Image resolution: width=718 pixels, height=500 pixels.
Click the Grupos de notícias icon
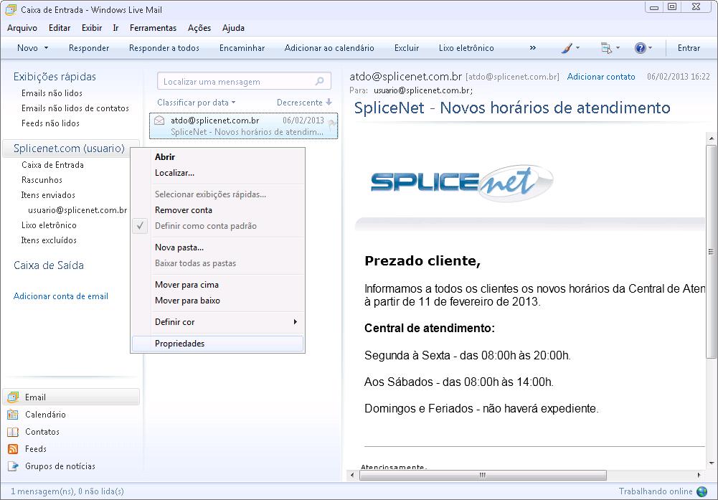13,466
